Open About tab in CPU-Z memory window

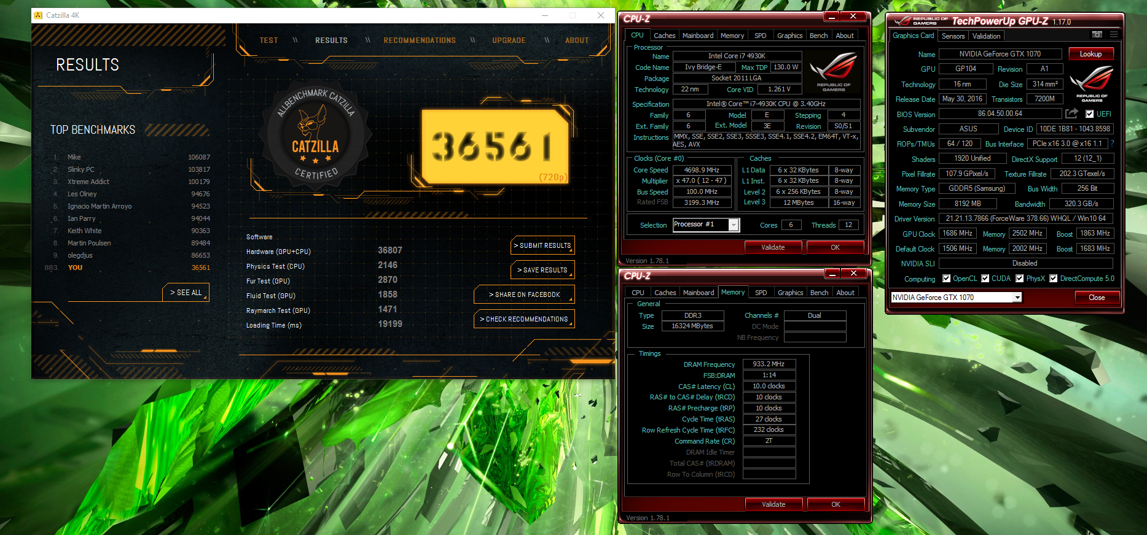tap(845, 293)
